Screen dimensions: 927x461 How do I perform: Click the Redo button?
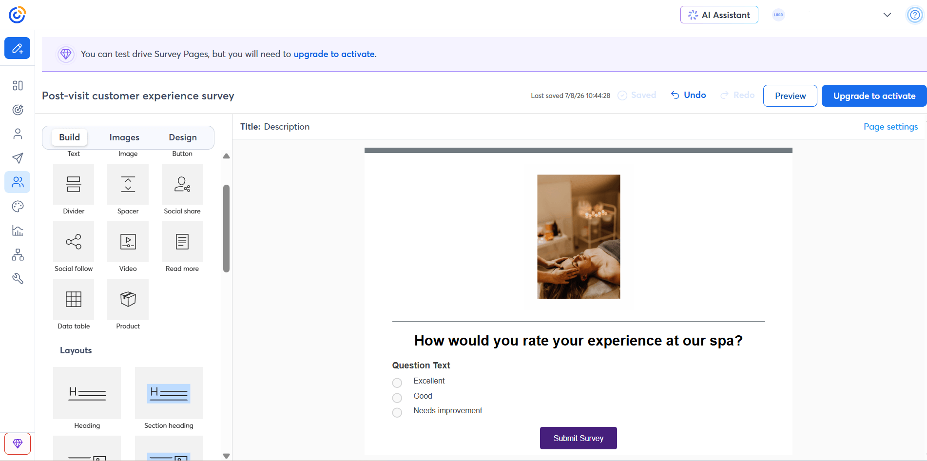tap(737, 95)
